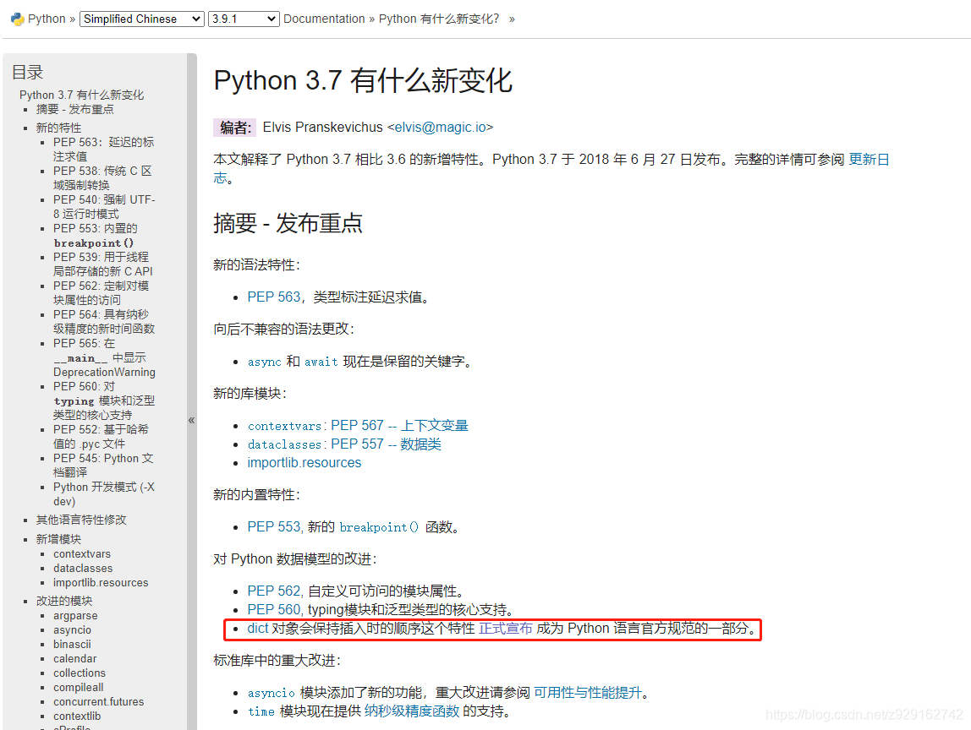Open PEP 540: 强制 UTF-8 运行时模式 sidebar entry
Viewport: 971px width, 730px height.
point(104,207)
